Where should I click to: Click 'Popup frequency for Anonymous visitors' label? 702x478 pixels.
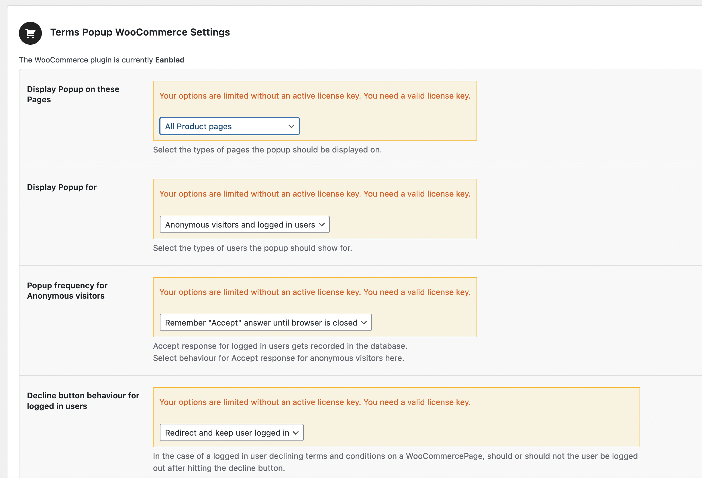click(x=67, y=290)
